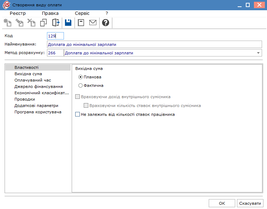Screen dimensions: 267x209
Task: Click the Скасувати button
Action: [250, 203]
